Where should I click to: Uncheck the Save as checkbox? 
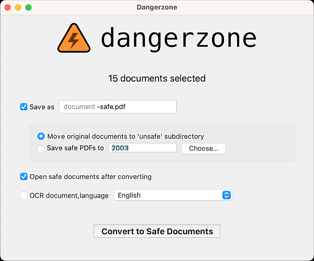(24, 107)
